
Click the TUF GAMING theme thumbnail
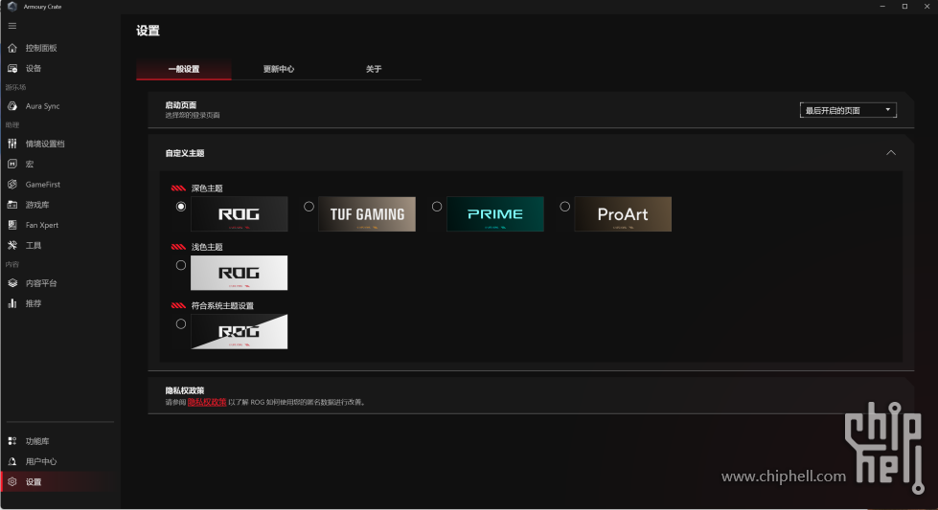click(x=367, y=213)
